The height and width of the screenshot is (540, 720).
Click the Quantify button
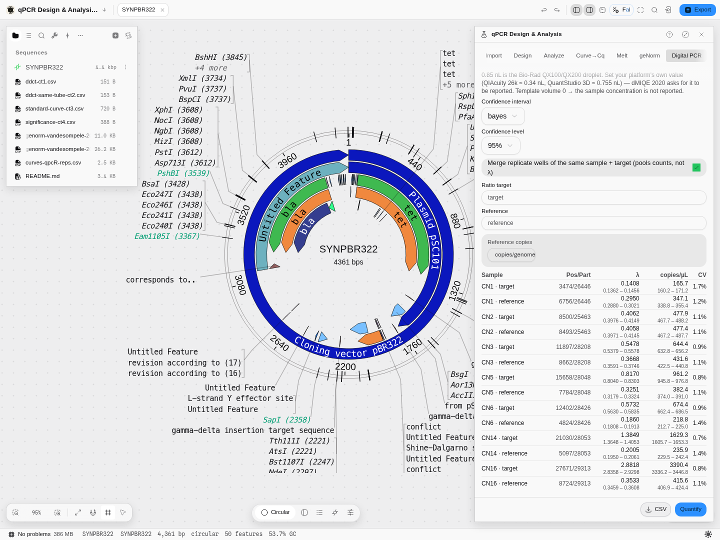[690, 509]
